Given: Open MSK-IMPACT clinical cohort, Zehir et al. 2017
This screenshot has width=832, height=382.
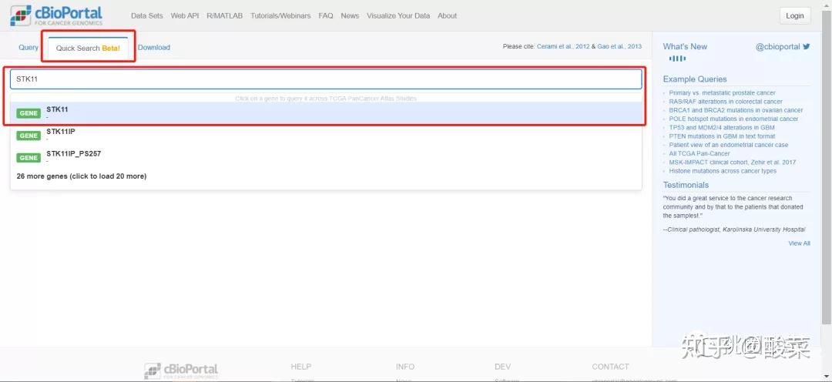Looking at the screenshot, I should [733, 163].
